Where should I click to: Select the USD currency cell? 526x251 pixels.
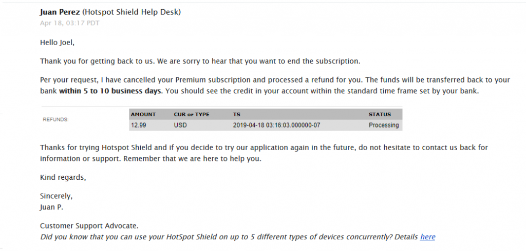click(x=180, y=126)
